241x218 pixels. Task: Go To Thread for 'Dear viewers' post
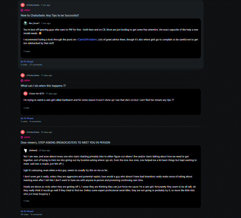coord(27,211)
